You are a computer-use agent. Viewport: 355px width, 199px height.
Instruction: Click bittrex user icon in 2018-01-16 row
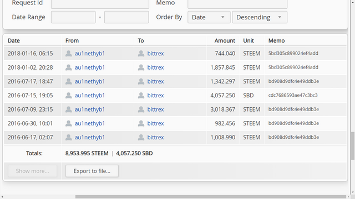click(x=141, y=54)
